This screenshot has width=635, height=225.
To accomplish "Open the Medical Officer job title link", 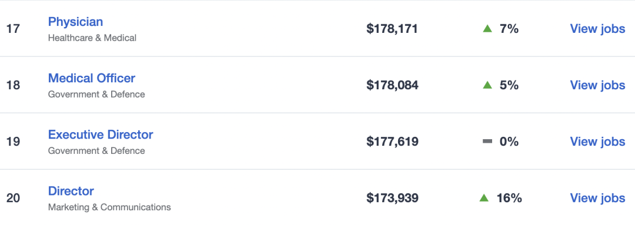I will (92, 78).
